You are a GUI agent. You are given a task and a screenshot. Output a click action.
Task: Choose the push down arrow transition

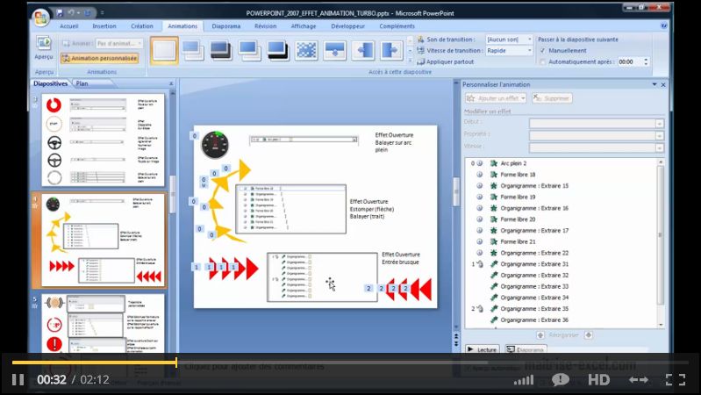pos(335,50)
